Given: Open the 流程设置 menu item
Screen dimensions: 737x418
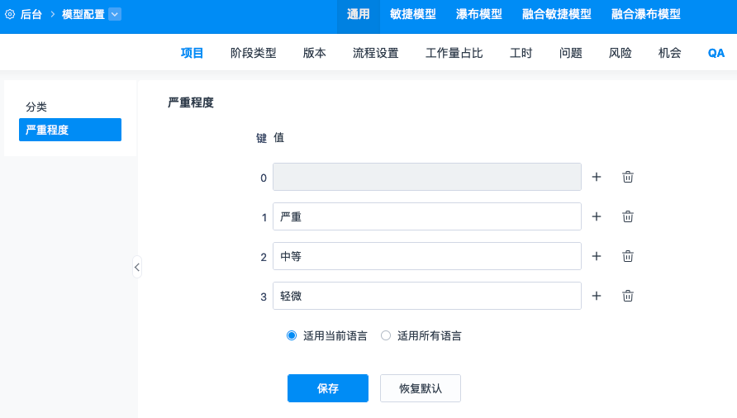Looking at the screenshot, I should 375,53.
